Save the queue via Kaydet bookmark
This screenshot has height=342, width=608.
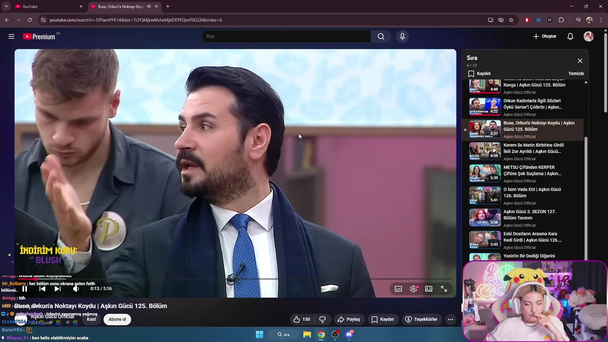tap(479, 74)
